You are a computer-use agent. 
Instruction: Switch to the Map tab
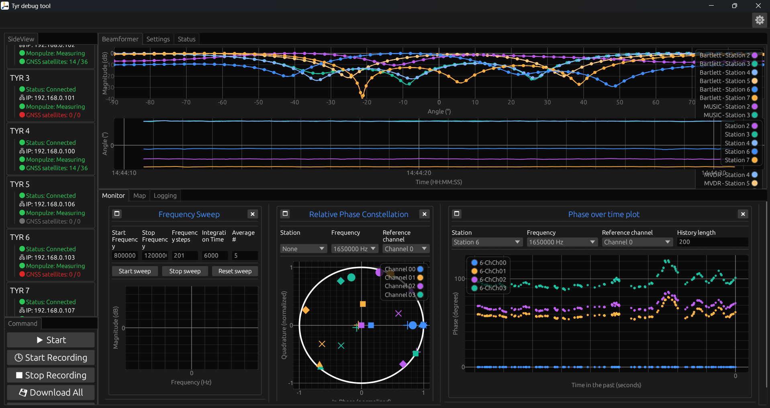click(139, 195)
